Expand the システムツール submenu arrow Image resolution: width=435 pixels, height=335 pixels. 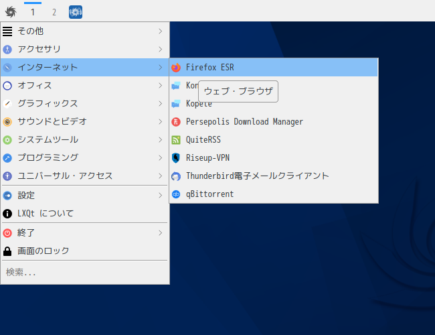point(161,140)
